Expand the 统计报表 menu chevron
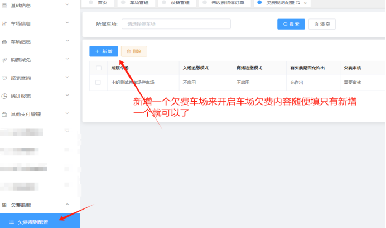Viewport: 386px width, 228px height. [x=67, y=96]
